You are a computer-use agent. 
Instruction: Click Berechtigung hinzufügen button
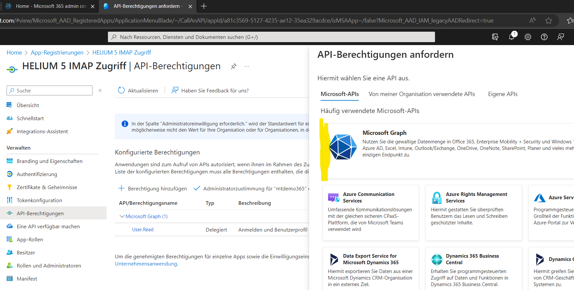tap(152, 188)
